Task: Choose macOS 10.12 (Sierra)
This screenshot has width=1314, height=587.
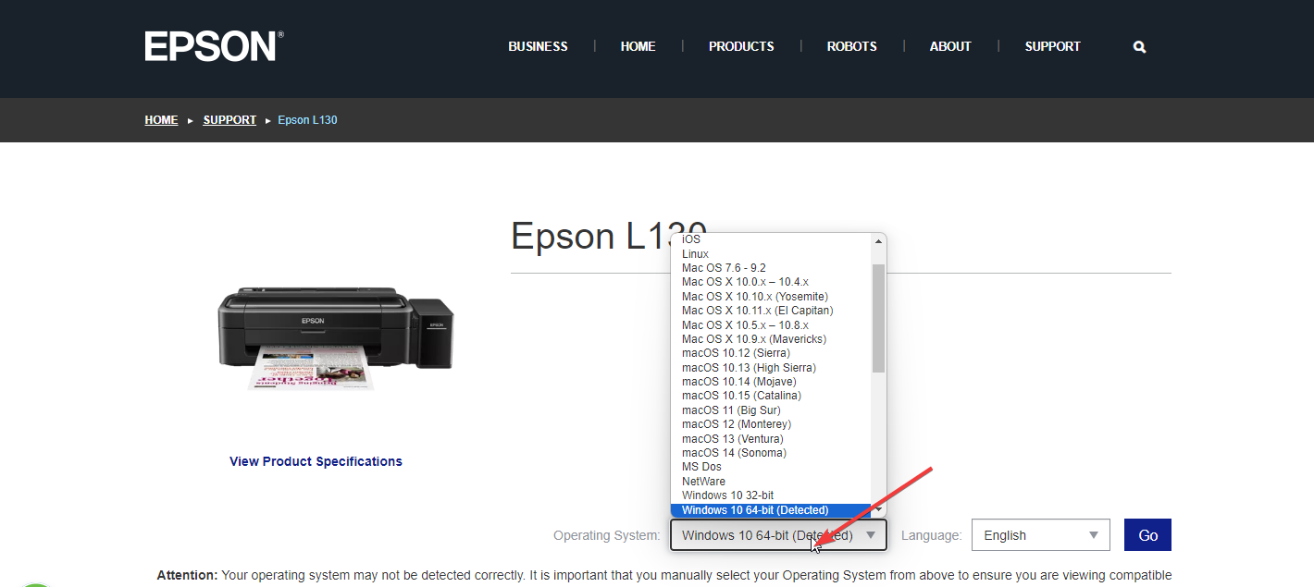Action: coord(772,353)
